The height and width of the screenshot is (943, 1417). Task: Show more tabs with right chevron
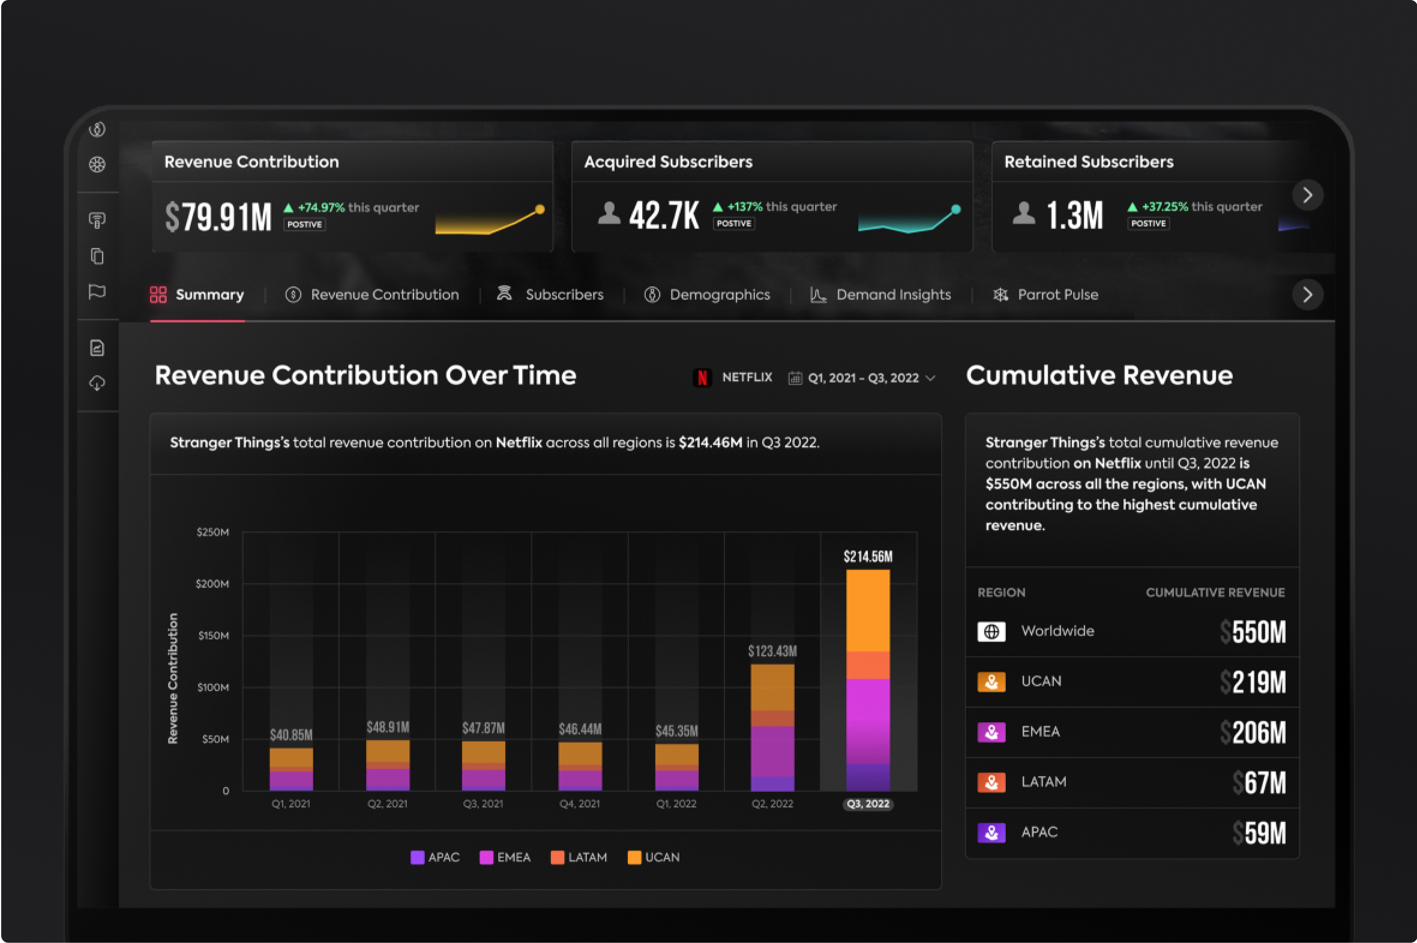(1307, 295)
